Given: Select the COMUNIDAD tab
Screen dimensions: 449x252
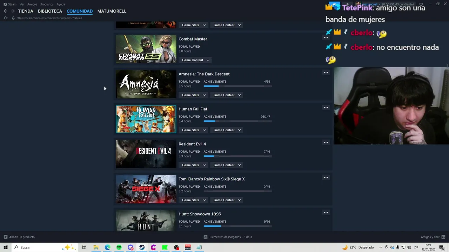Looking at the screenshot, I should (x=80, y=11).
